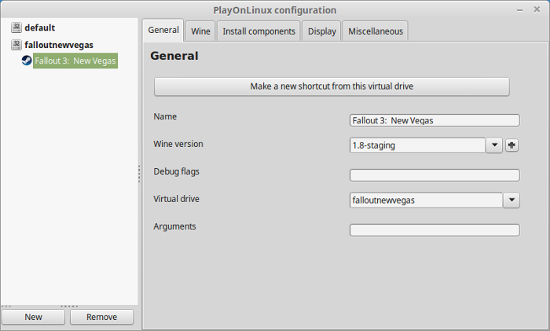Image resolution: width=550 pixels, height=331 pixels.
Task: Click the 'Virtual drive' label text
Action: coord(176,199)
